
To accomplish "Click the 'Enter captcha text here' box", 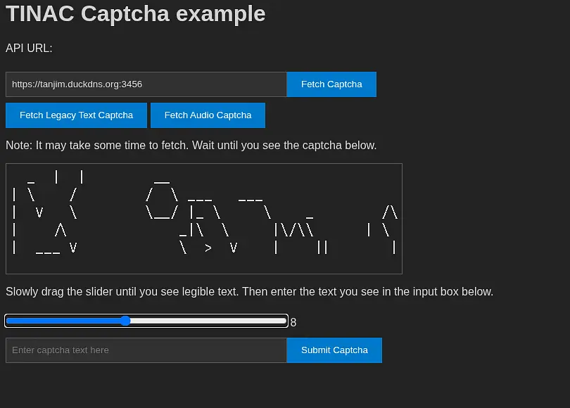I will (x=146, y=350).
